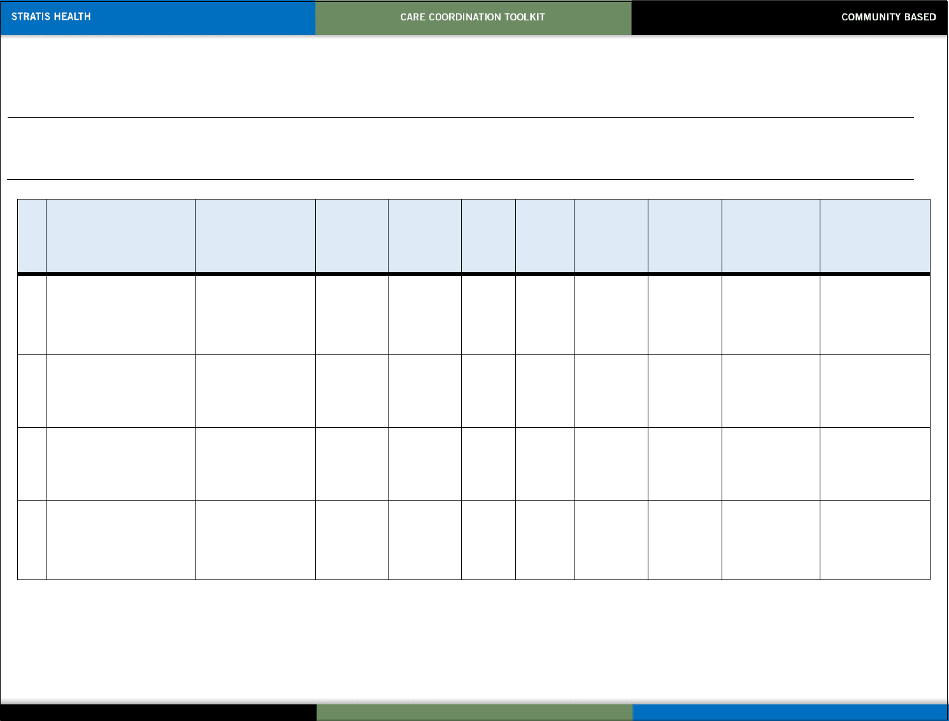
Task: Click the wide second column header cell
Action: coord(120,235)
